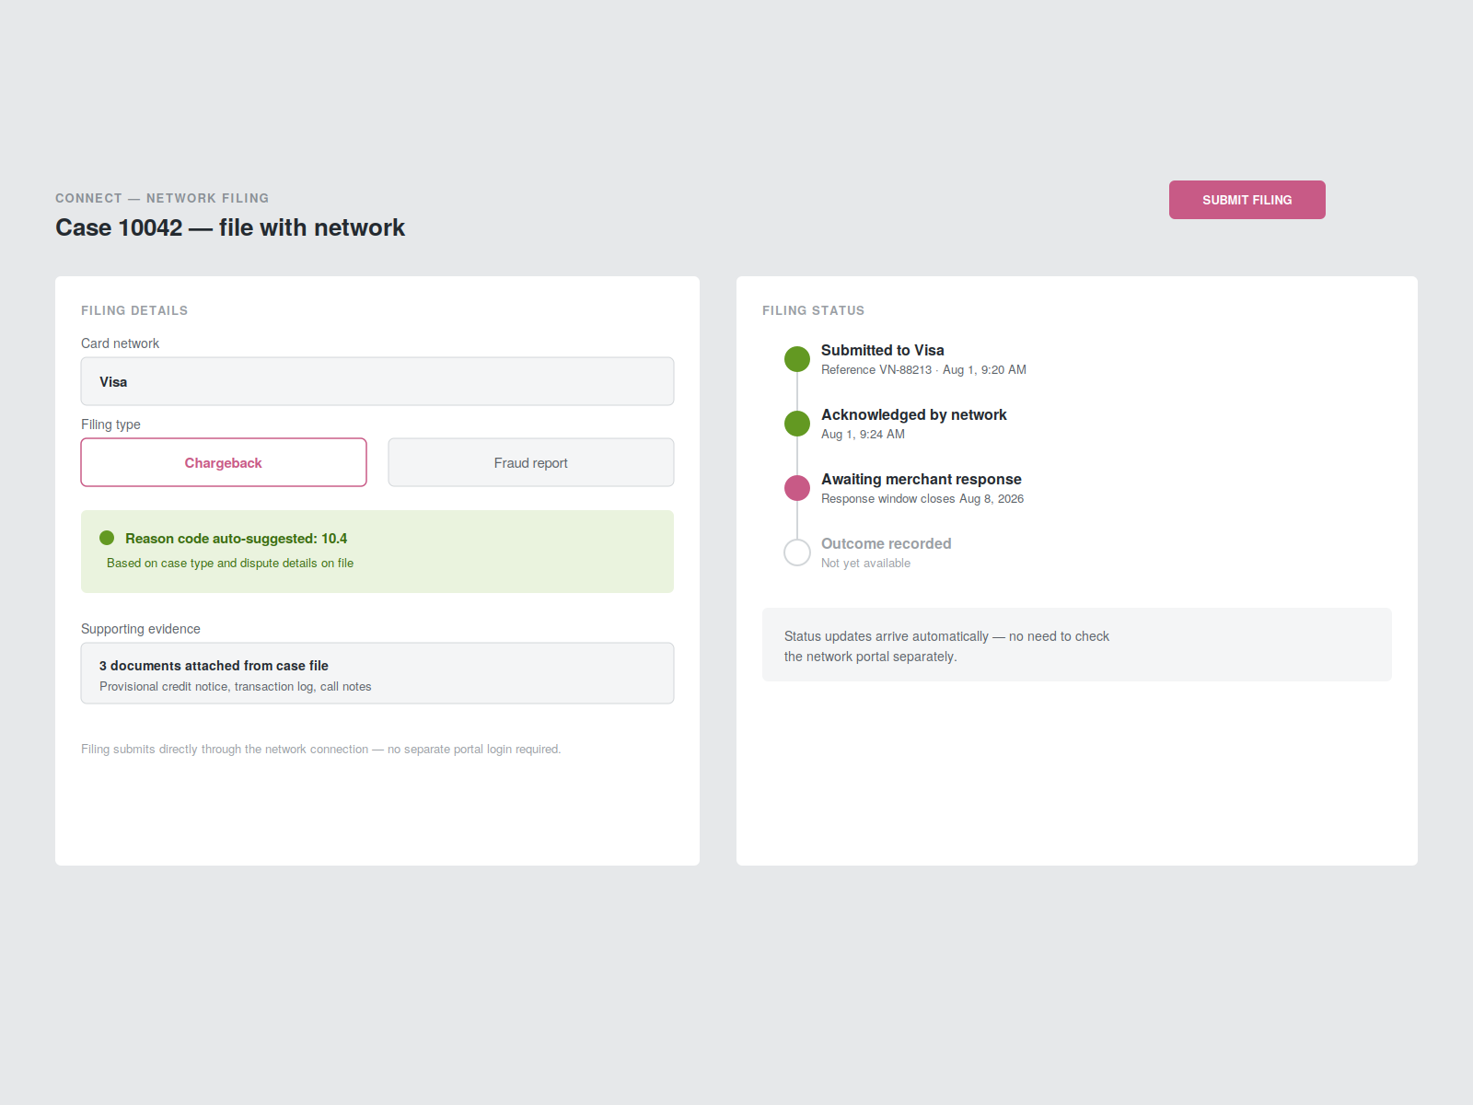Click the Acknowledged by network status dot

click(x=797, y=424)
